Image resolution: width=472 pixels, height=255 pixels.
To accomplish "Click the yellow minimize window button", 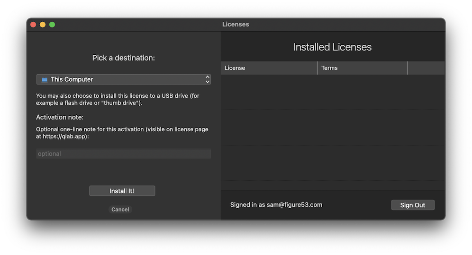I will (43, 25).
